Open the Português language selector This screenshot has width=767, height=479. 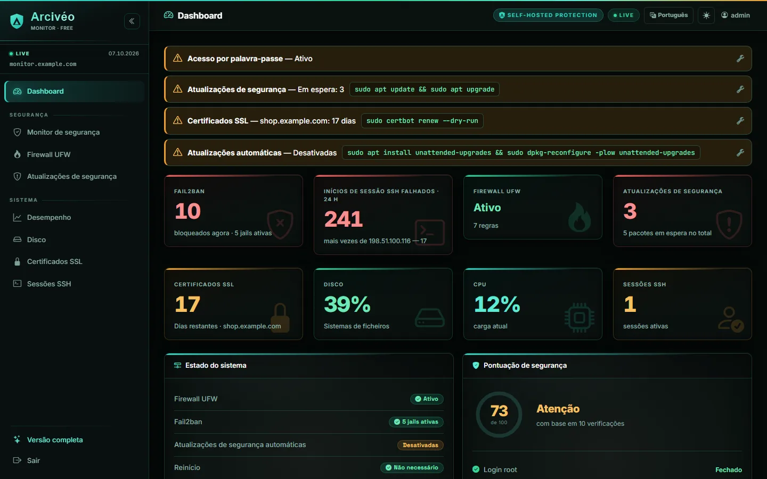pos(668,15)
